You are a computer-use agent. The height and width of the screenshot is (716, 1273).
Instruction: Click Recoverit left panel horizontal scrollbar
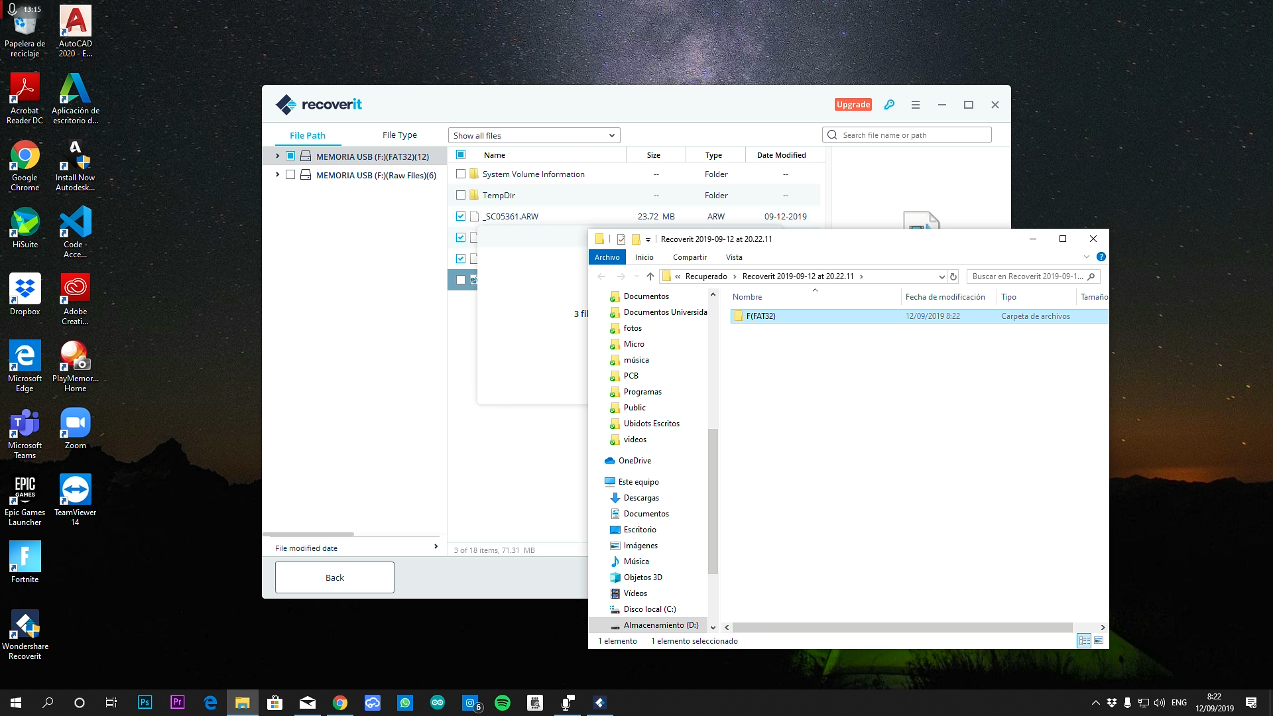(x=308, y=534)
